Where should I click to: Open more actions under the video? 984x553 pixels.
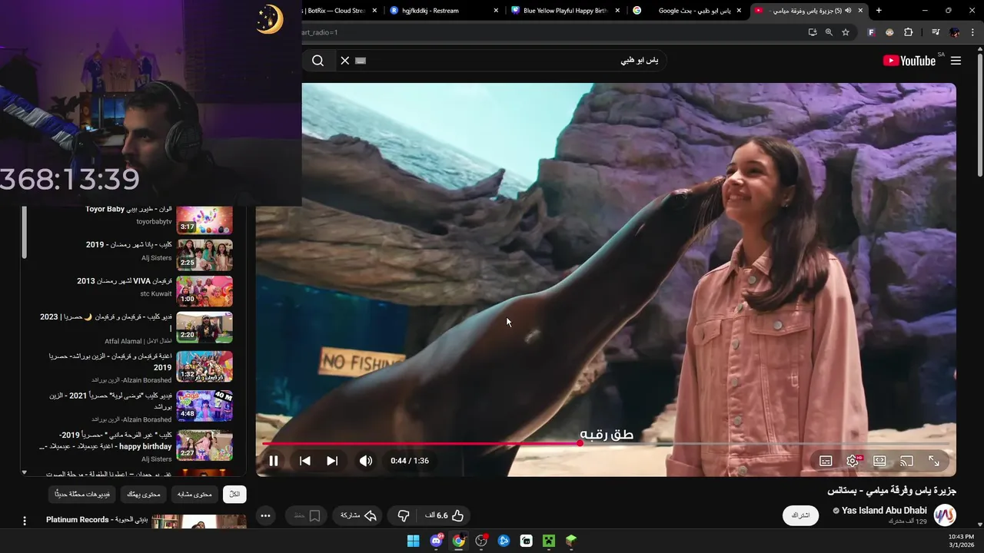(x=265, y=515)
